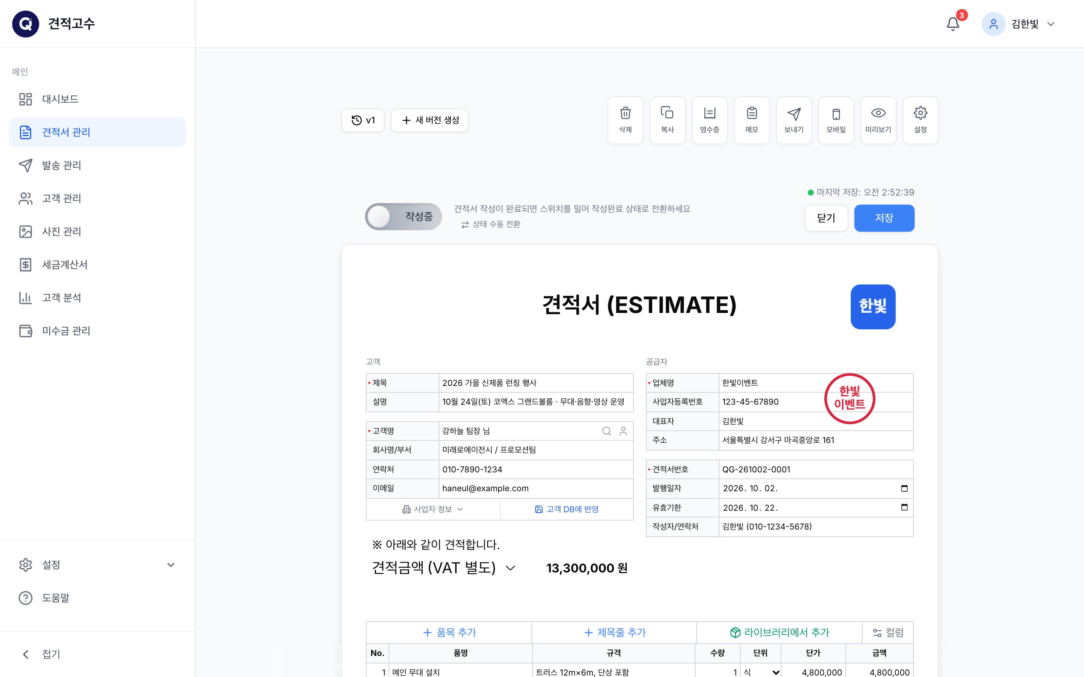Screen dimensions: 1084x677
Task: Open the 김한빛 user dropdown
Action: 1019,24
